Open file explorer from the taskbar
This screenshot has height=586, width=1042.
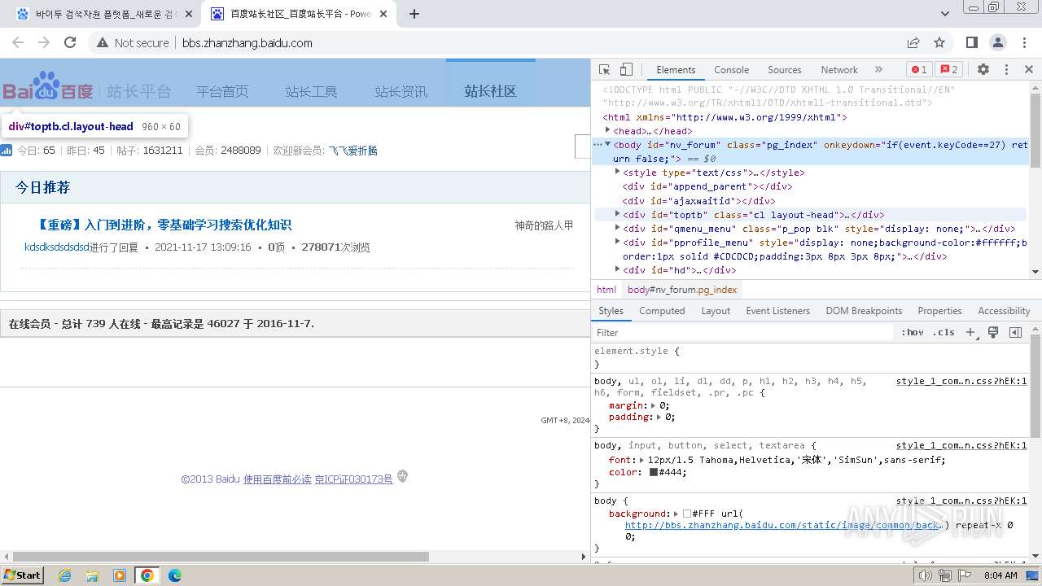92,575
